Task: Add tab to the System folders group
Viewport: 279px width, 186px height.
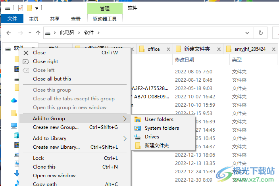Action: 163,128
